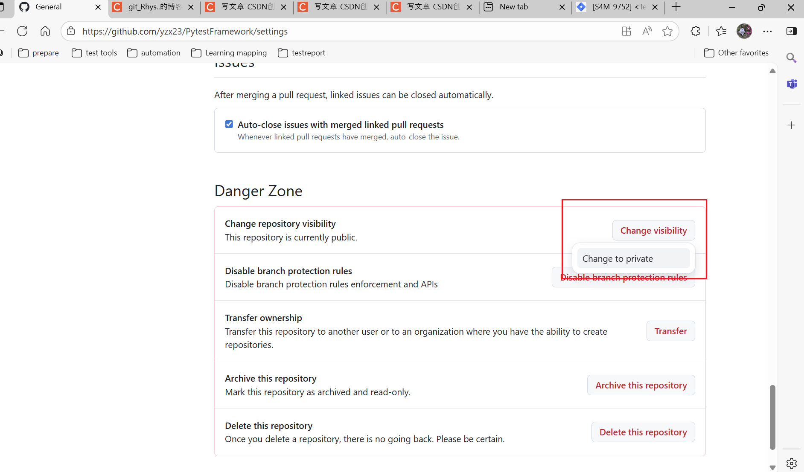804x472 pixels.
Task: Click the Transfer ownership button
Action: click(670, 331)
